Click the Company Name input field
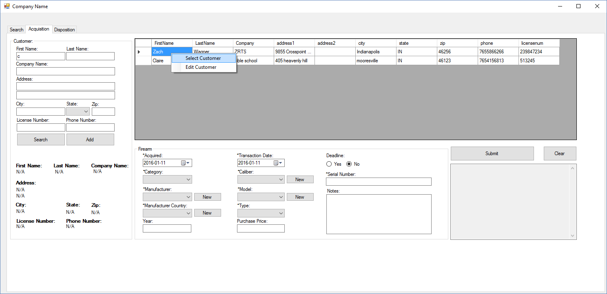 pos(66,71)
